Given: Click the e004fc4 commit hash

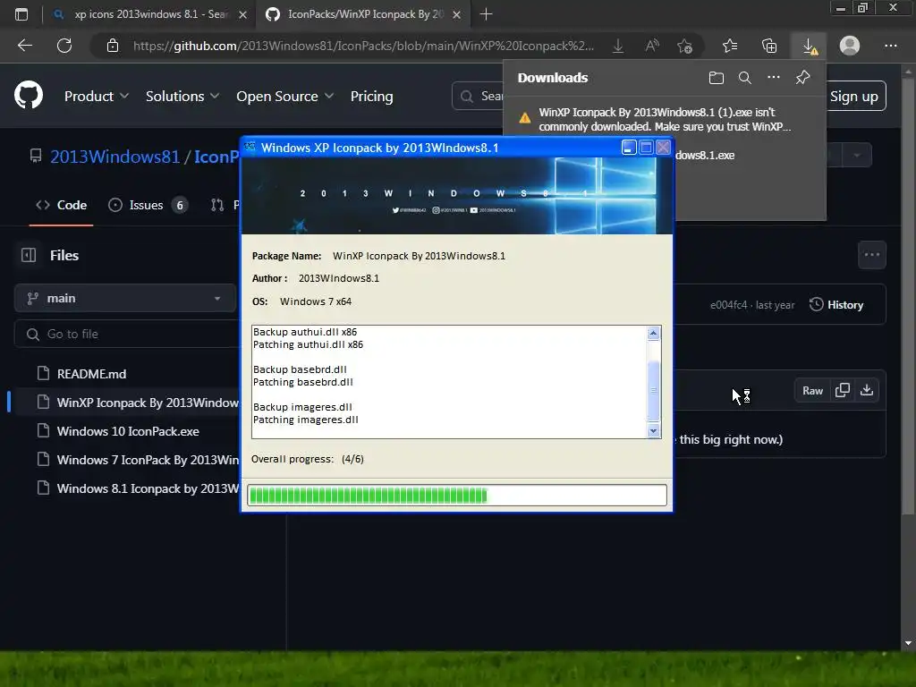Looking at the screenshot, I should [728, 305].
